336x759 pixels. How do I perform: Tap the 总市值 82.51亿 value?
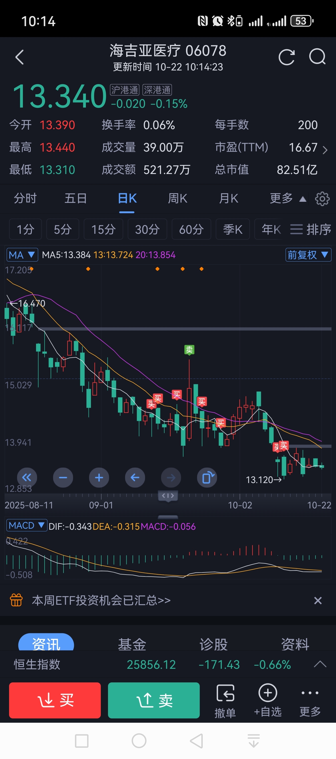point(297,169)
